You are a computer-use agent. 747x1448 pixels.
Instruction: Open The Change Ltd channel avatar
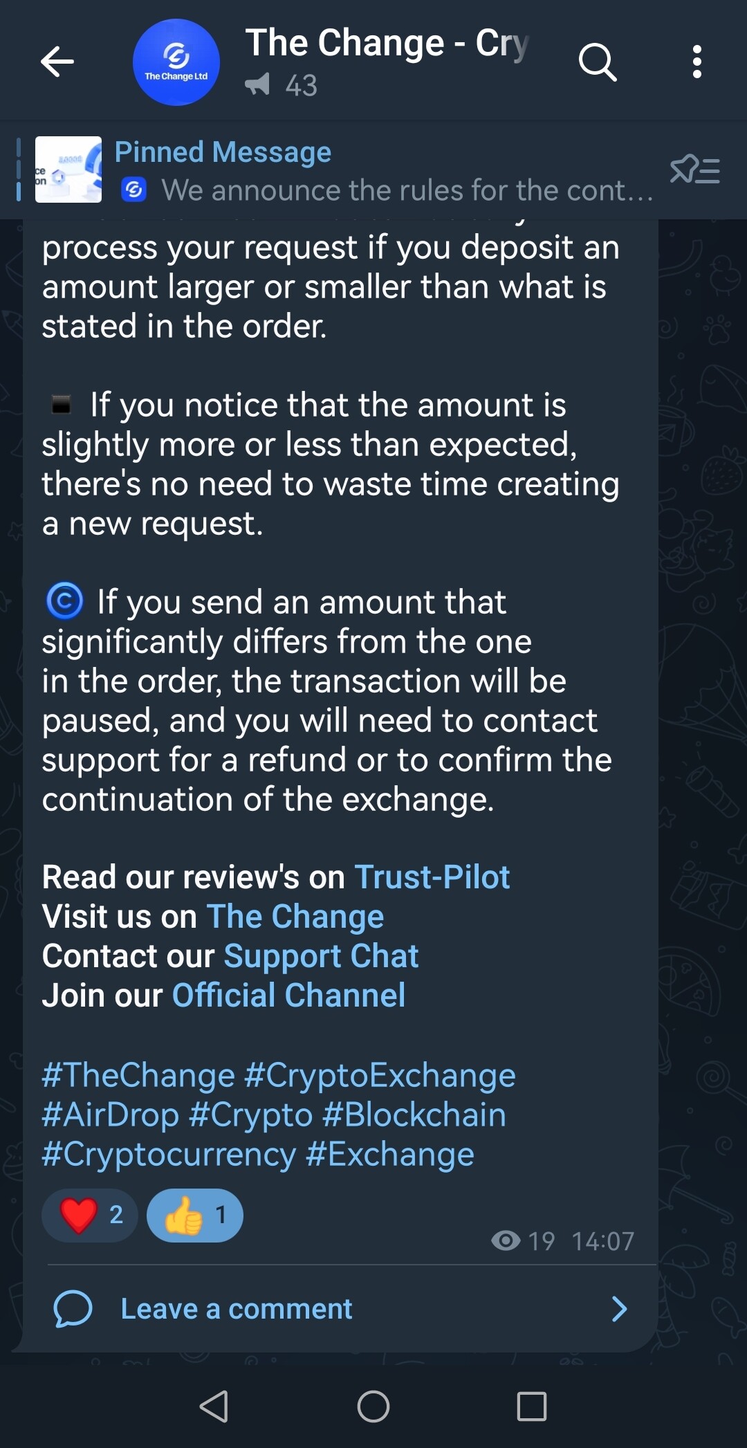click(x=176, y=62)
